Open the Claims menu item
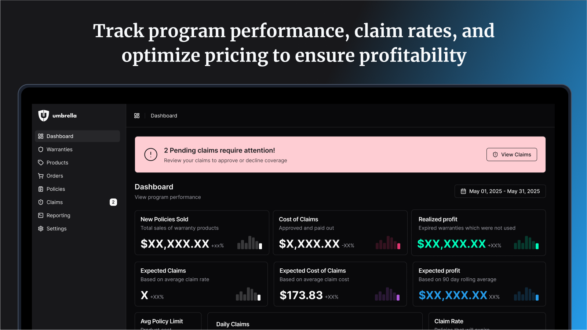The width and height of the screenshot is (587, 330). point(77,202)
